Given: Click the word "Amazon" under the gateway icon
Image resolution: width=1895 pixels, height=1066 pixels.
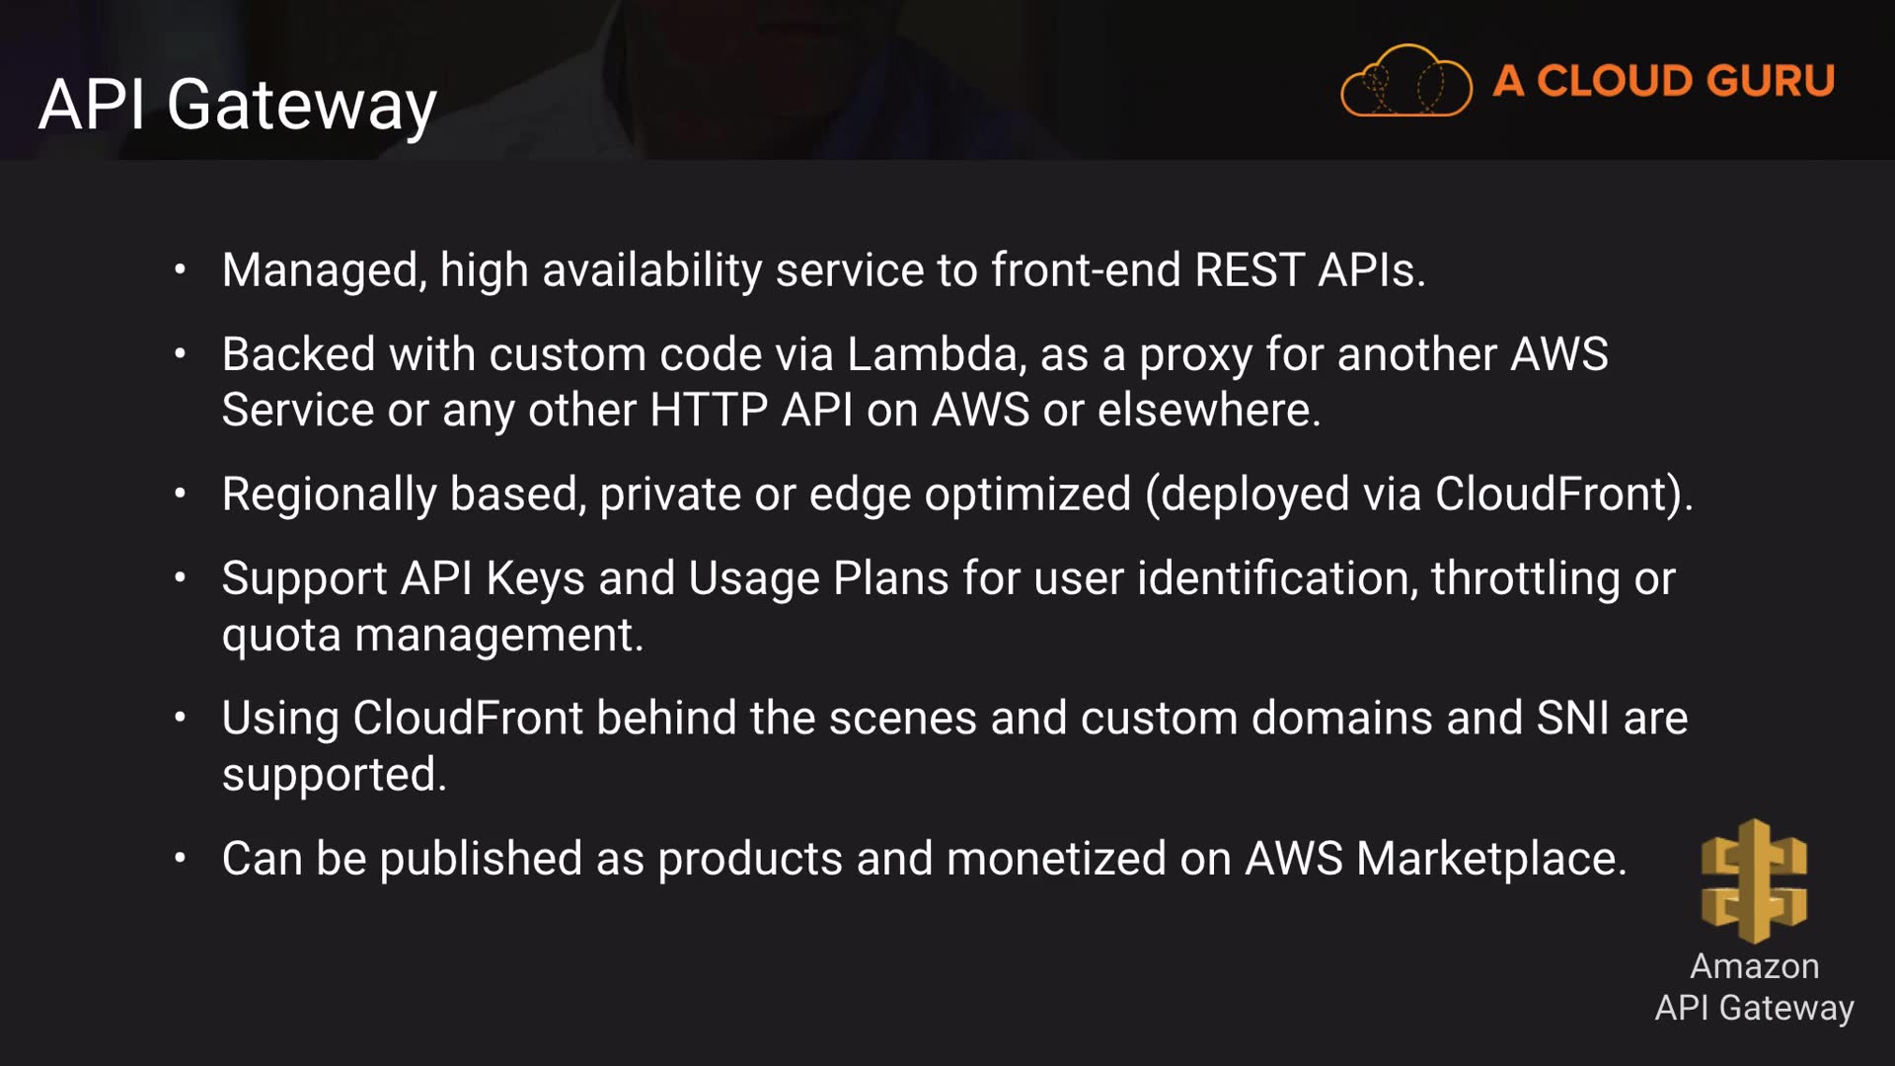Looking at the screenshot, I should point(1754,965).
